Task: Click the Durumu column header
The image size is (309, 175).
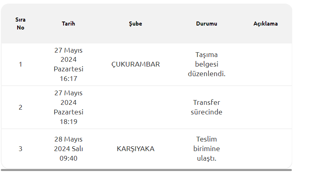Action: [x=206, y=24]
